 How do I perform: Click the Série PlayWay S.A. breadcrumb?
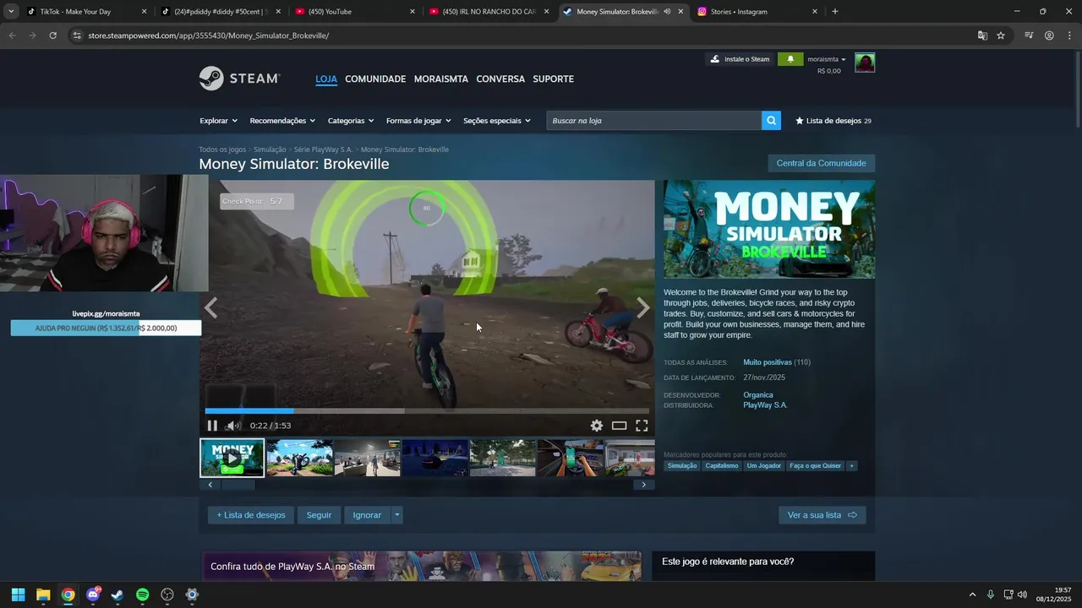[x=323, y=149]
